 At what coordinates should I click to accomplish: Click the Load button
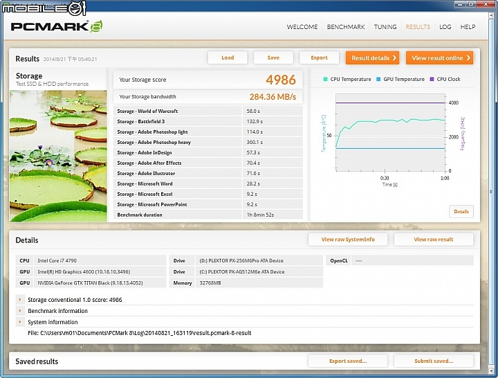pyautogui.click(x=228, y=58)
